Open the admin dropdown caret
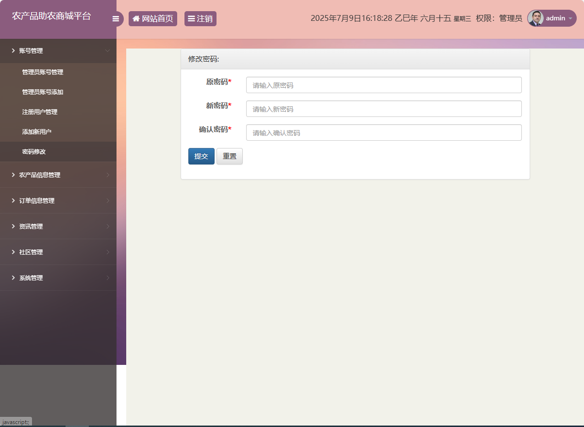 coord(570,18)
